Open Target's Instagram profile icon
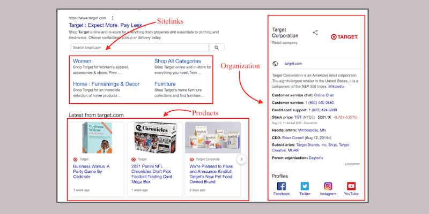The height and width of the screenshot is (214, 429). point(328,186)
